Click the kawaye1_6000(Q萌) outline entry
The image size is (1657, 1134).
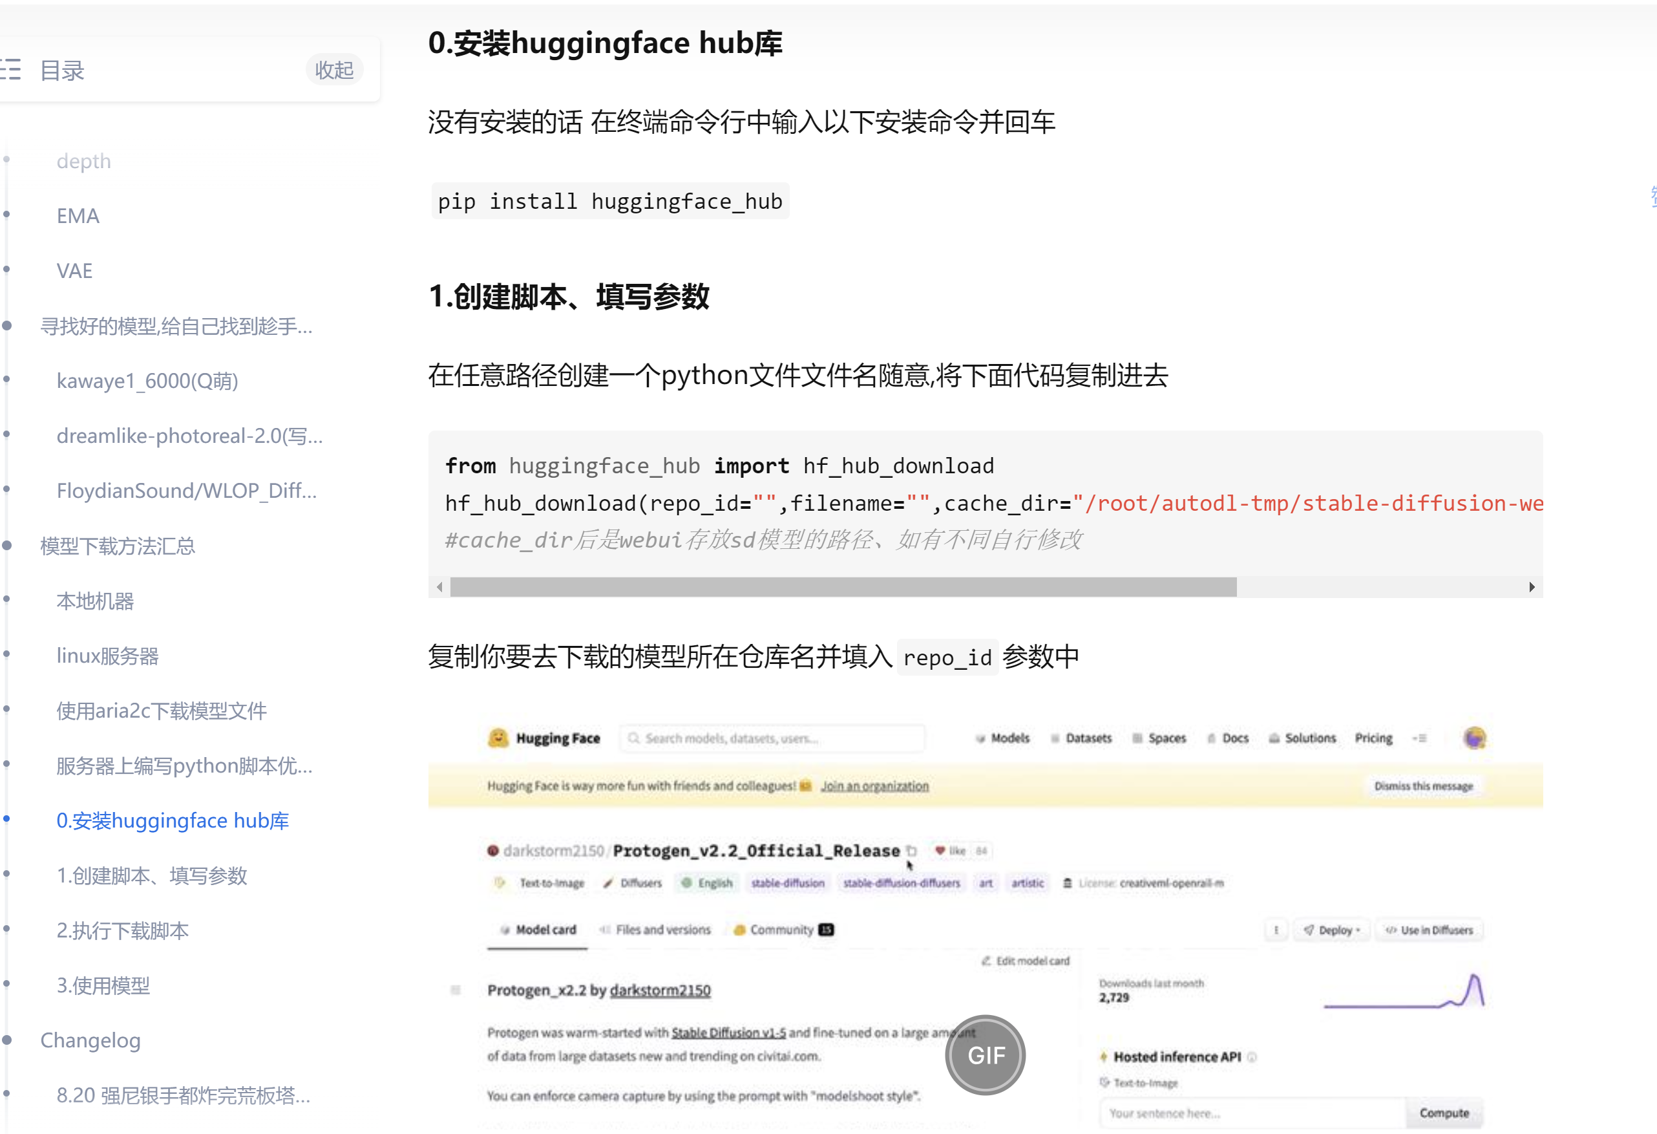pyautogui.click(x=147, y=381)
